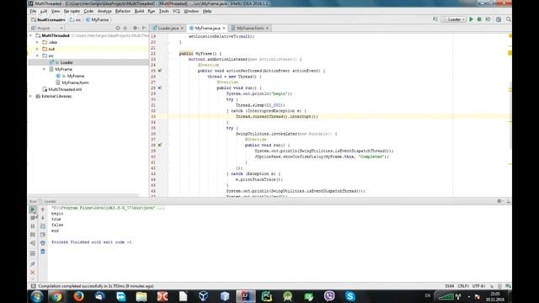Open Google Chrome from the taskbar
The image size is (539, 303).
(57, 296)
